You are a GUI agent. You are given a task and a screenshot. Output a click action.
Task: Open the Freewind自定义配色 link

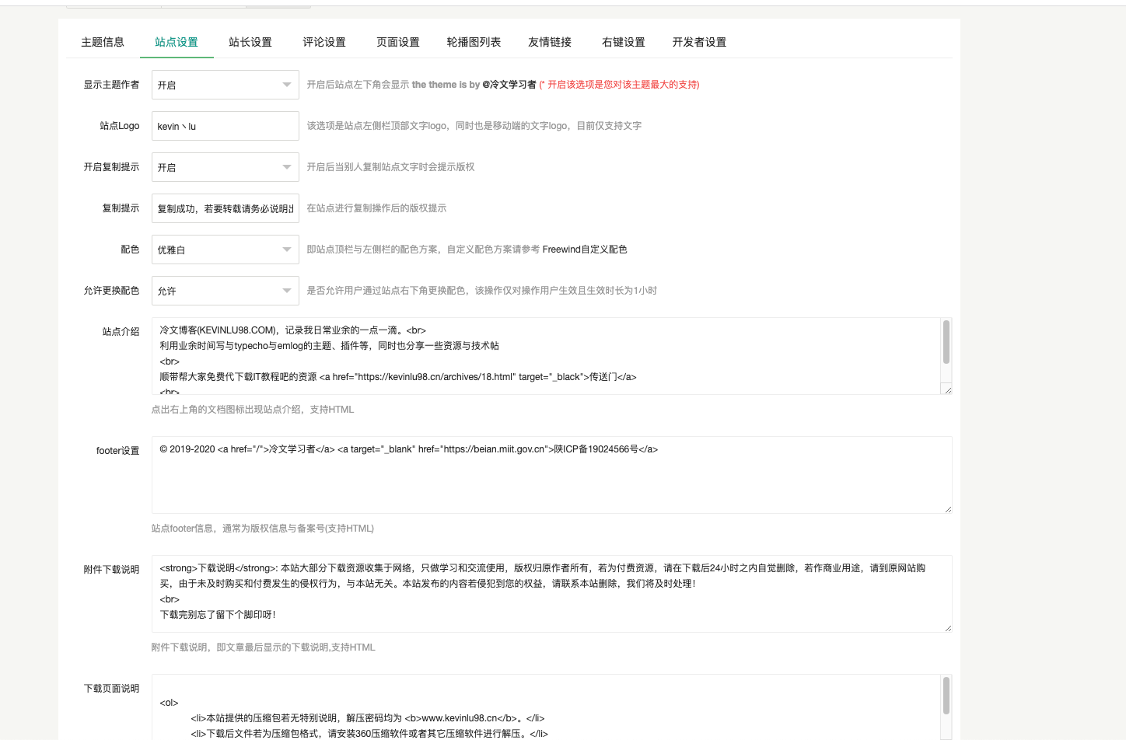585,250
